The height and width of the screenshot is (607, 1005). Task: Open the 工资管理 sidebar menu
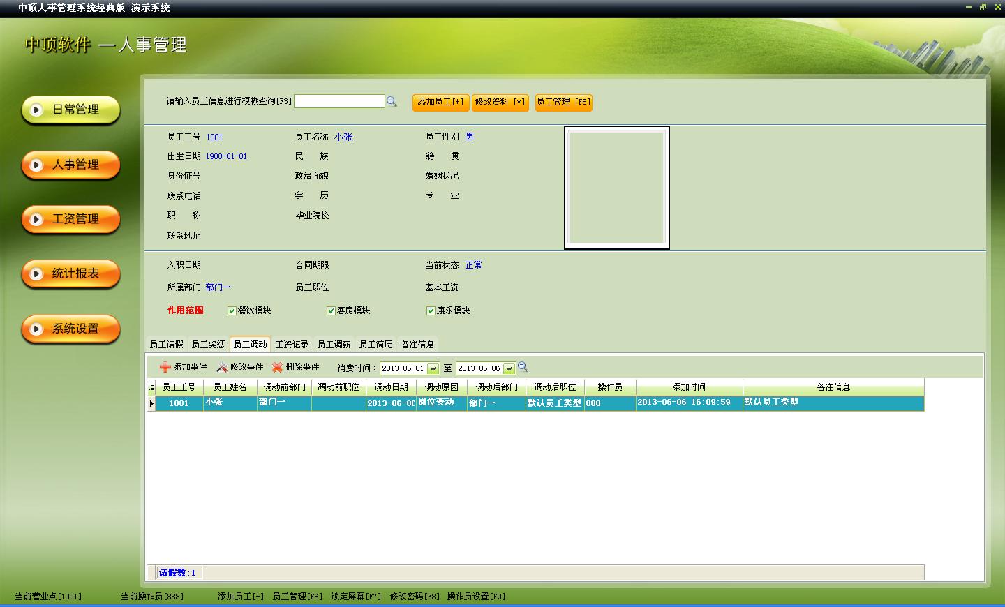click(x=71, y=220)
